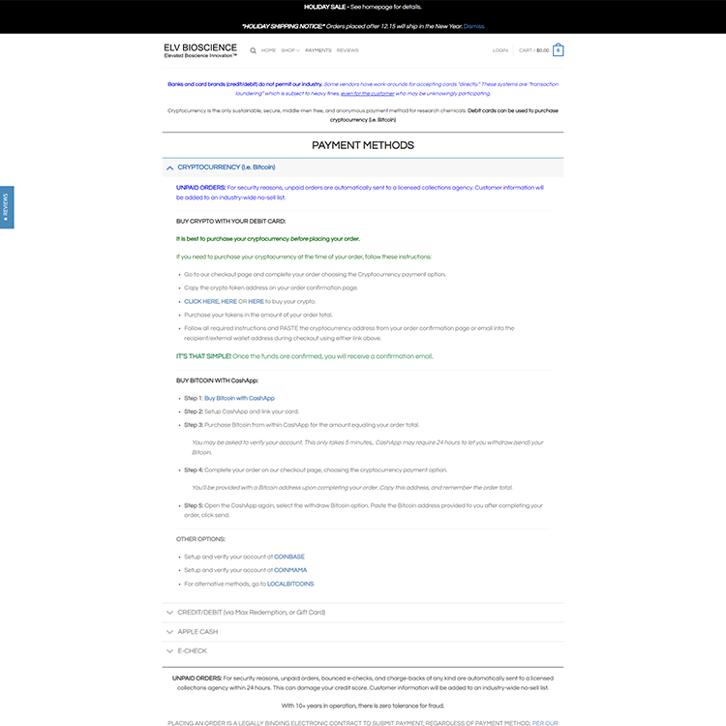Expand the Apple Cash section
Image resolution: width=726 pixels, height=726 pixels.
tap(197, 632)
